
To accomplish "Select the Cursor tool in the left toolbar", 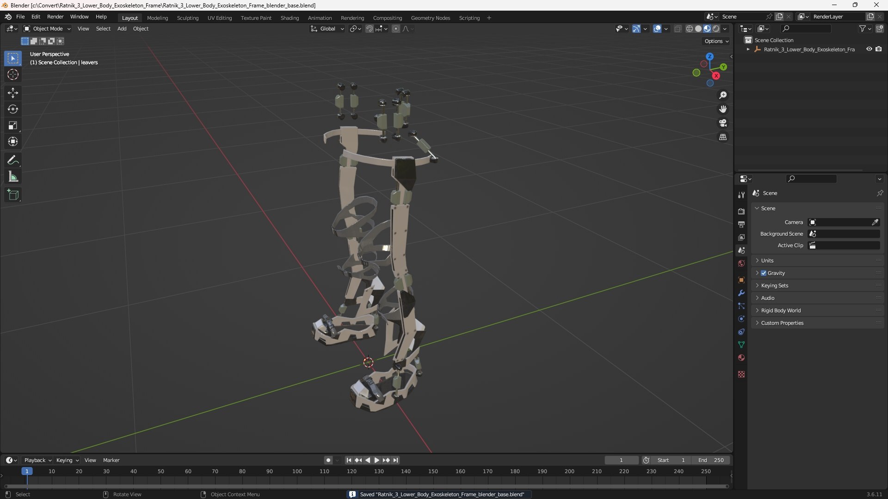I will (x=13, y=74).
